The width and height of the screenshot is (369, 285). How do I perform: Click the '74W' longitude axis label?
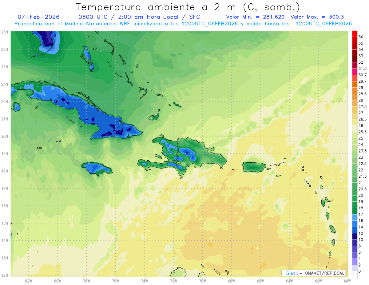tap(145, 281)
